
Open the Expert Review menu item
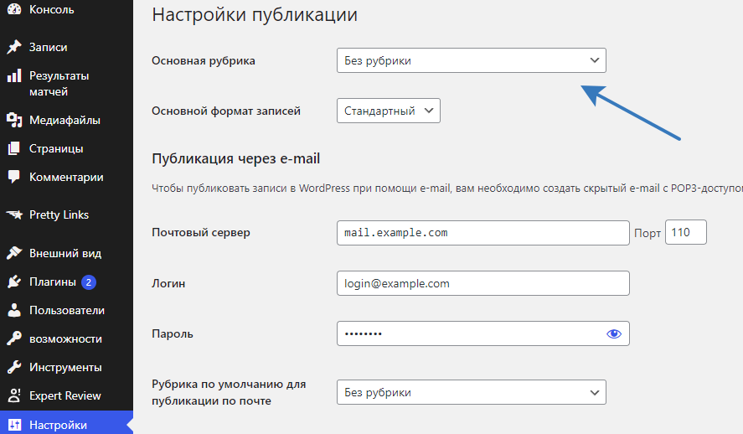tap(66, 395)
